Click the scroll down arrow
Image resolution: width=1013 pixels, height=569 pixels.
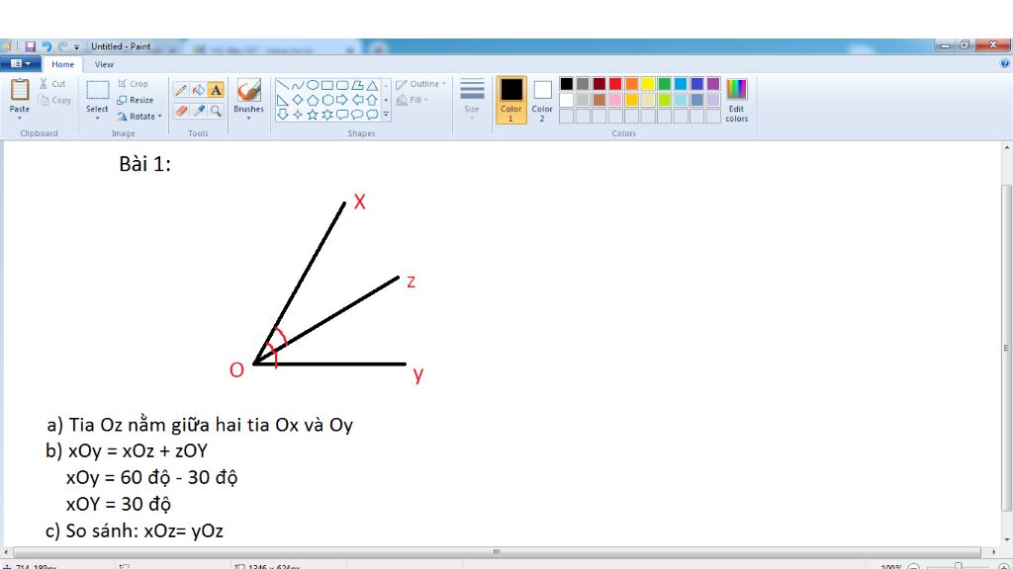click(1006, 539)
